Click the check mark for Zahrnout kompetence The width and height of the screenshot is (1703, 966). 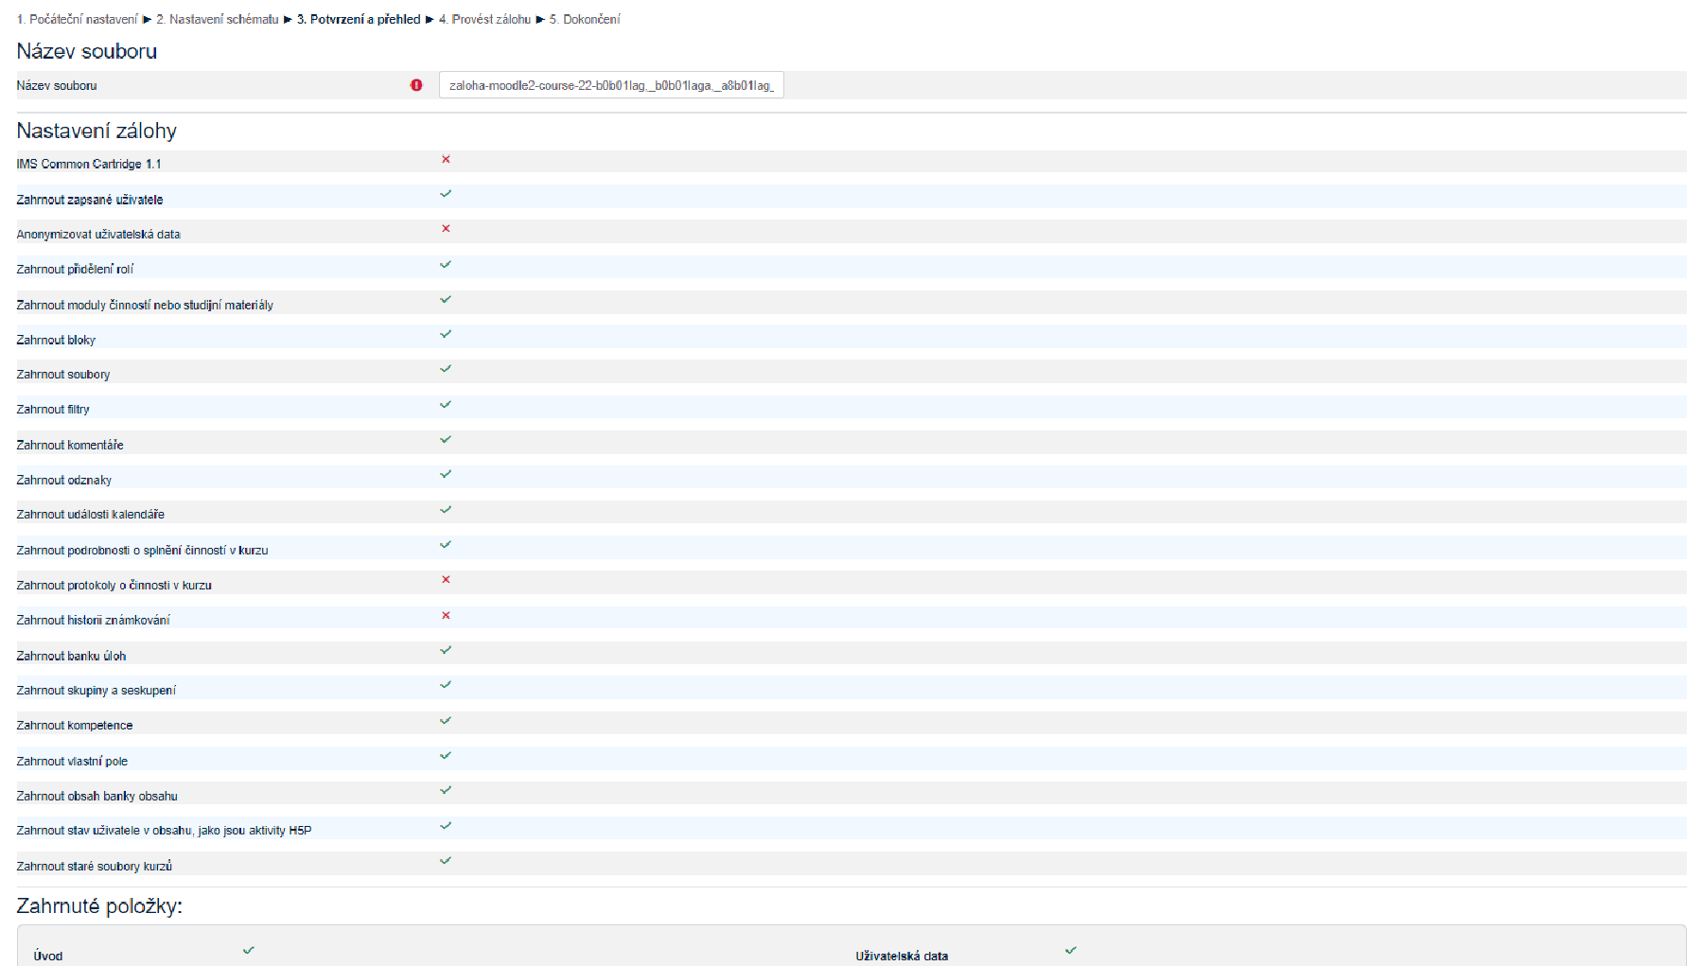point(446,720)
